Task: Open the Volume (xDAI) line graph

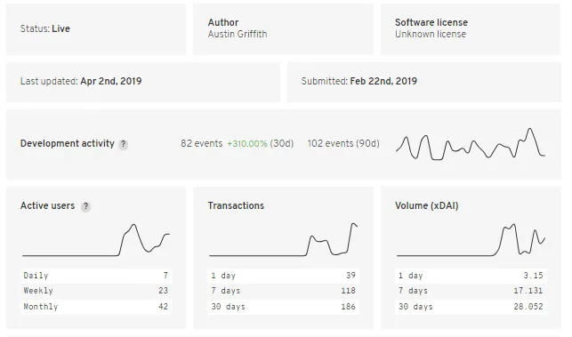Action: point(471,239)
